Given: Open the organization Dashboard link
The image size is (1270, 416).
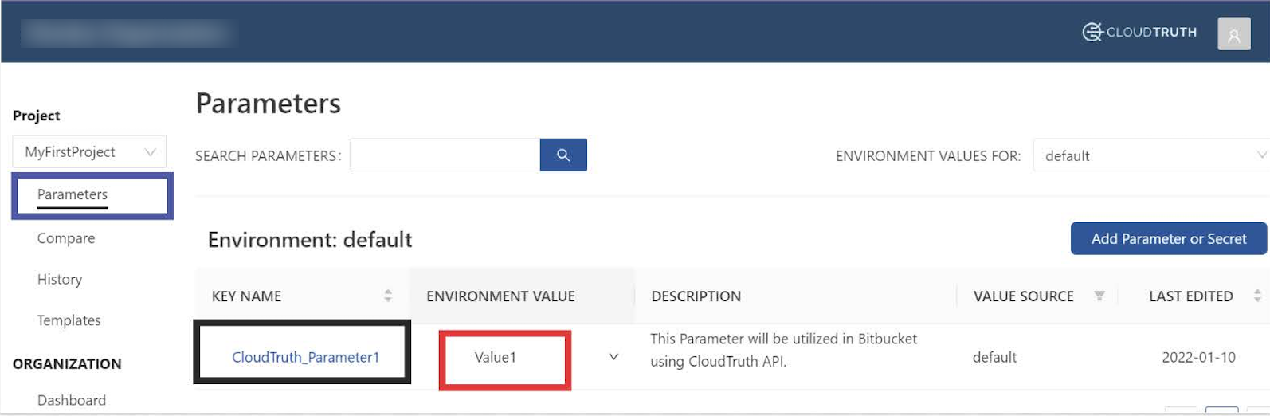Looking at the screenshot, I should (x=72, y=400).
